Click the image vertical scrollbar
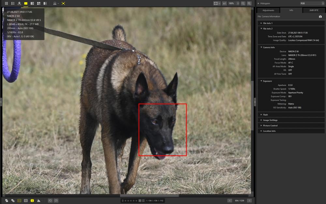 (x=252, y=106)
